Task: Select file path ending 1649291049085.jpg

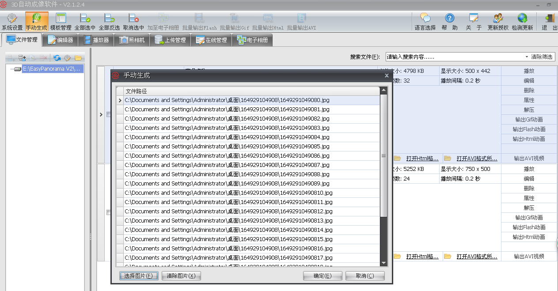Action: tap(227, 147)
